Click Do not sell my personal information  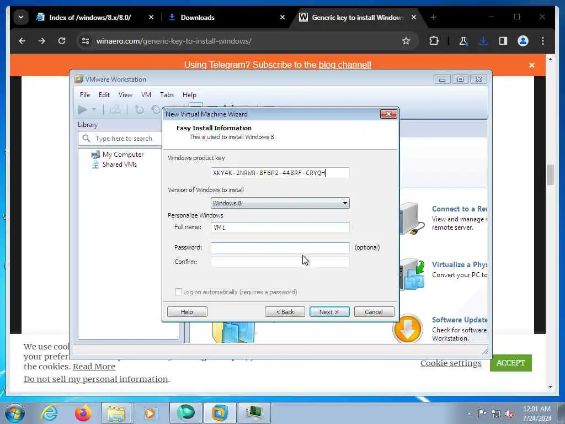pyautogui.click(x=95, y=379)
